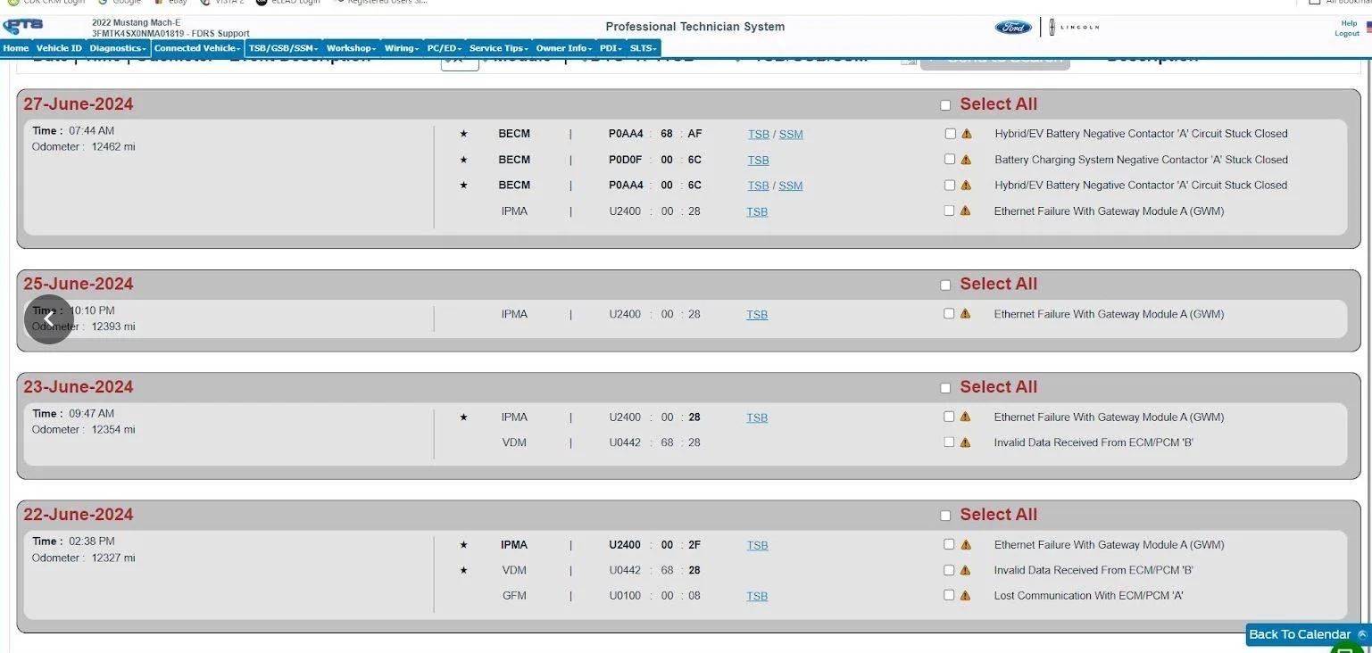Click the Ford oval logo
Screen dimensions: 1372x653
coord(1013,27)
